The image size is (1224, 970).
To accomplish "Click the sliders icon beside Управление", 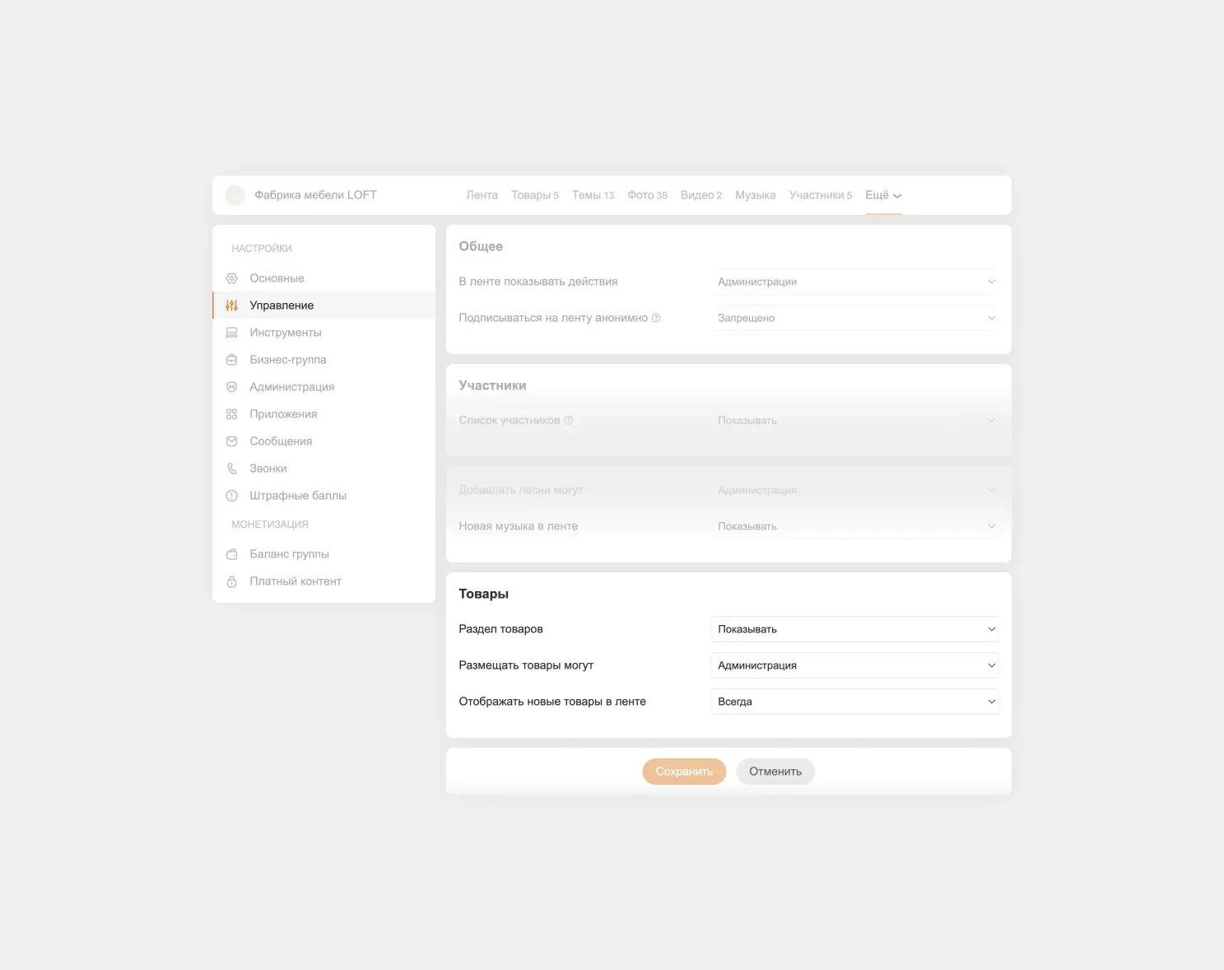I will pyautogui.click(x=232, y=305).
